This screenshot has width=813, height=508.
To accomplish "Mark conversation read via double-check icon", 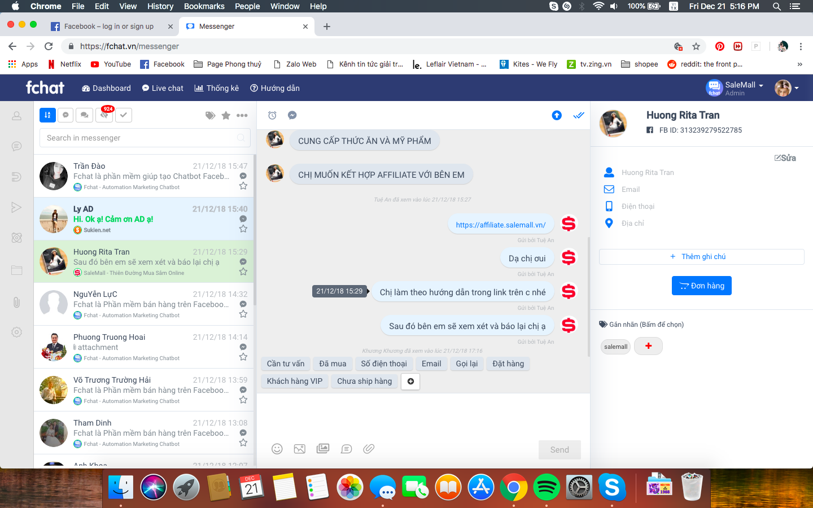I will [578, 115].
